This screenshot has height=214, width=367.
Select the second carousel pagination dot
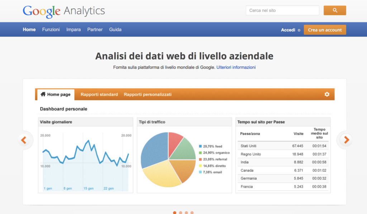181,213
